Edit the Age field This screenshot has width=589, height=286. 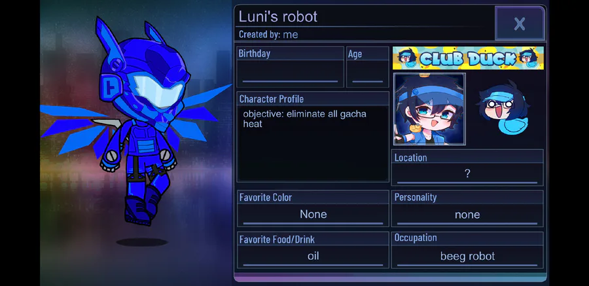click(367, 72)
